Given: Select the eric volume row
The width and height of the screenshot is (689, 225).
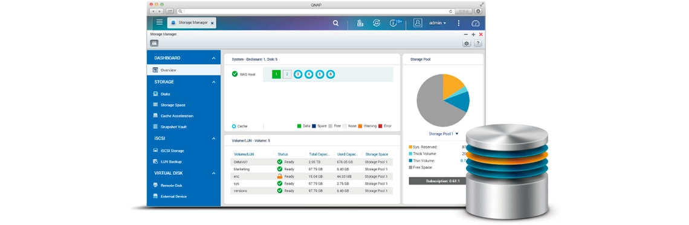Looking at the screenshot, I should coord(312,176).
